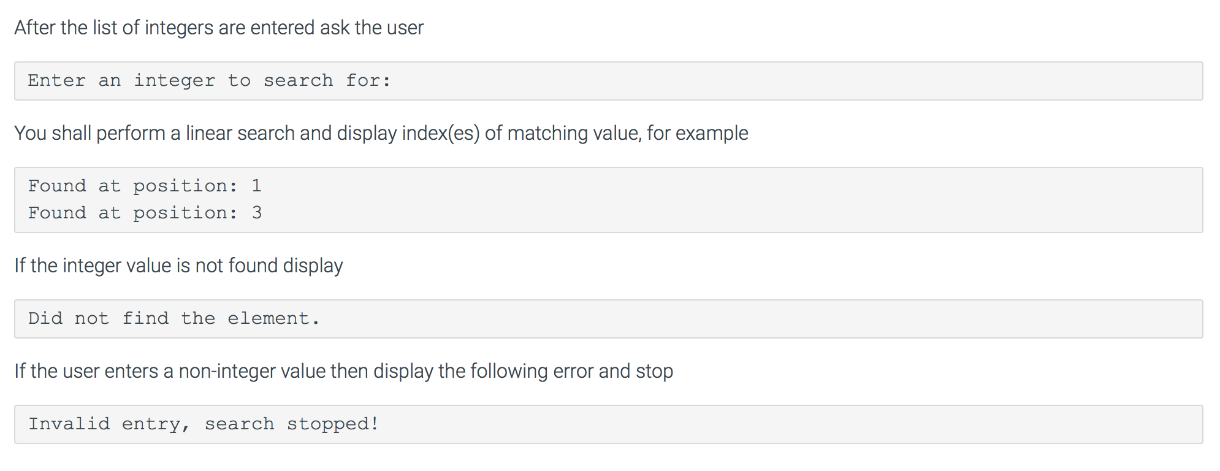The image size is (1220, 471).
Task: Click the word 'search' in the prompt code block
Action: click(299, 80)
